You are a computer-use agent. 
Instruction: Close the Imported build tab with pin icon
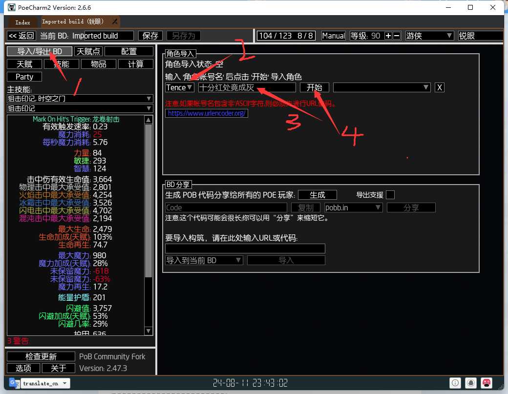(115, 21)
